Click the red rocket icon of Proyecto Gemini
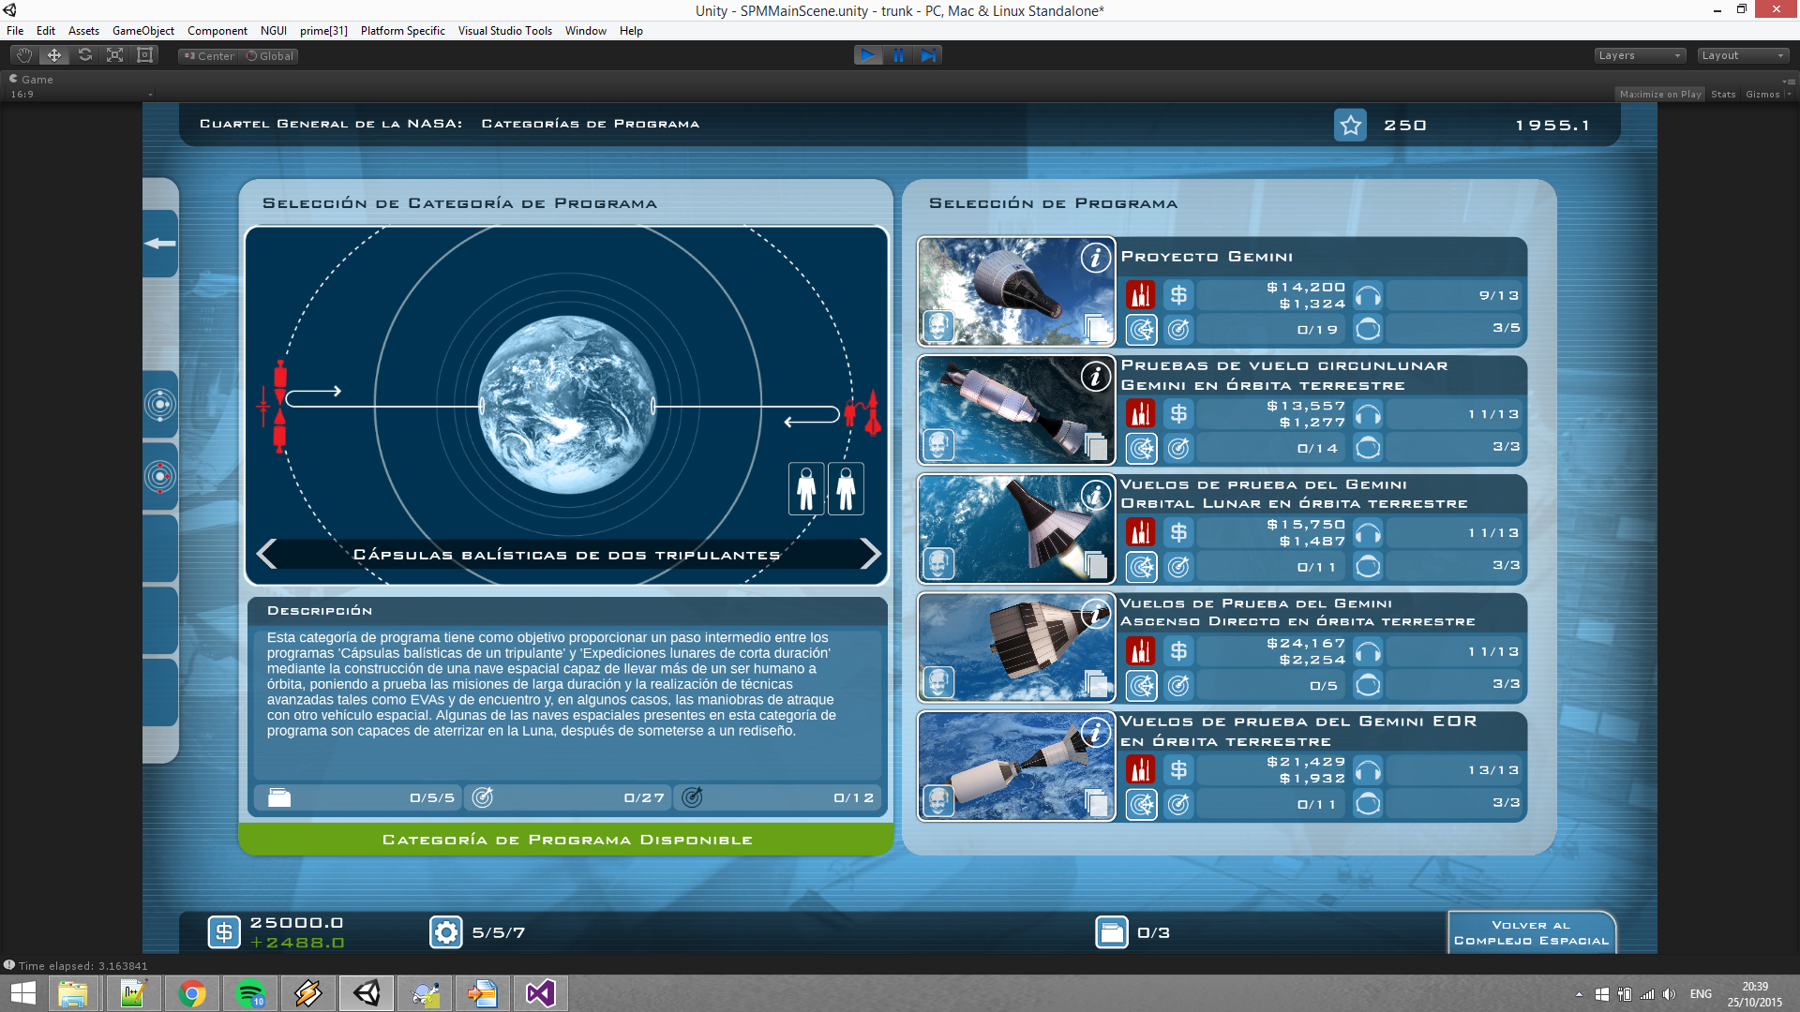Image resolution: width=1800 pixels, height=1012 pixels. click(x=1141, y=295)
